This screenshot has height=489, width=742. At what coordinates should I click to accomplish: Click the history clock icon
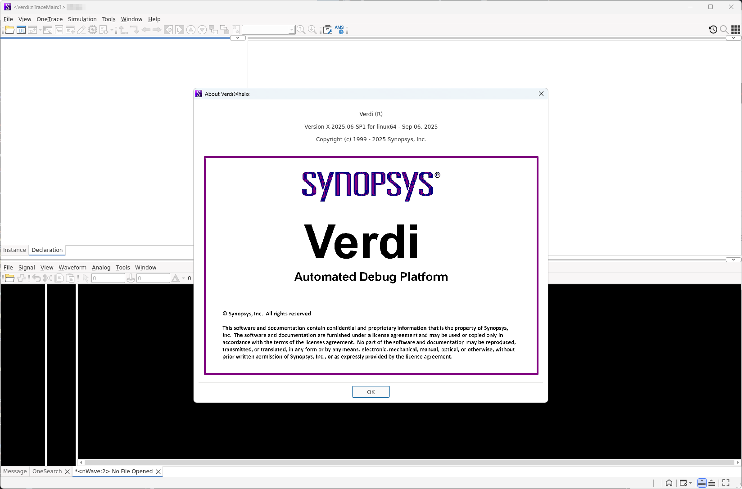713,30
